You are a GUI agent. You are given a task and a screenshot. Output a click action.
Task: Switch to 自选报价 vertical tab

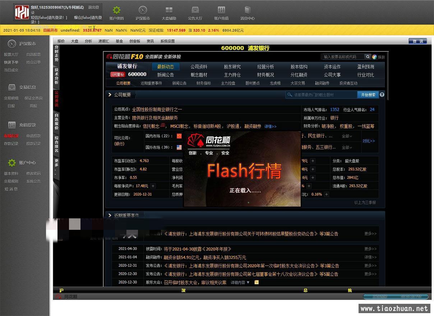pyautogui.click(x=56, y=122)
